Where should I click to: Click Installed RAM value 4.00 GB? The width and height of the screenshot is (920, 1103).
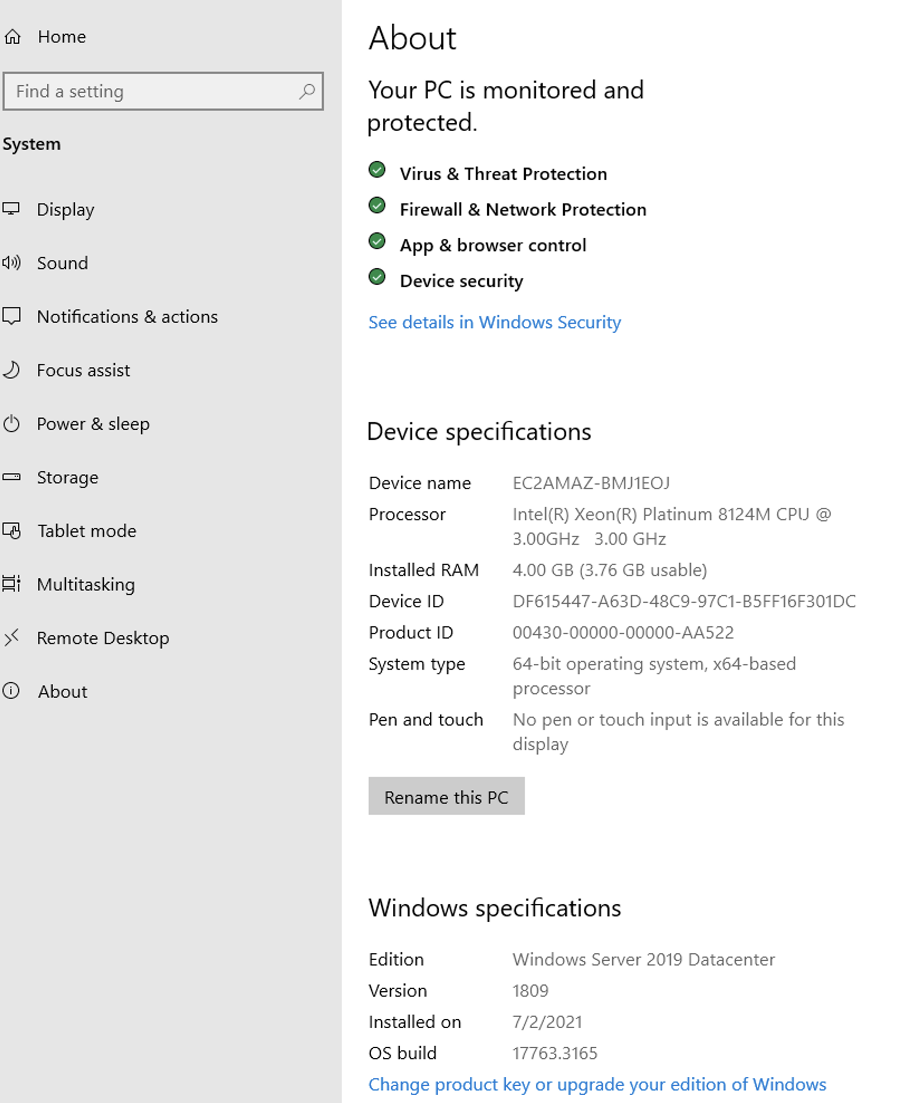610,570
